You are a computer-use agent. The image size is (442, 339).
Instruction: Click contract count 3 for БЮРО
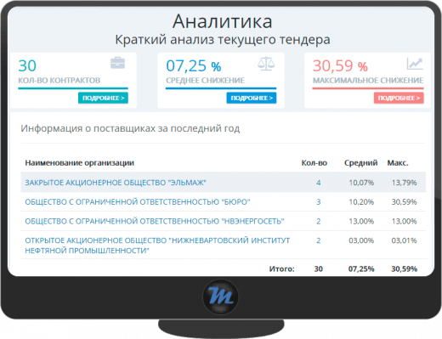click(x=319, y=202)
